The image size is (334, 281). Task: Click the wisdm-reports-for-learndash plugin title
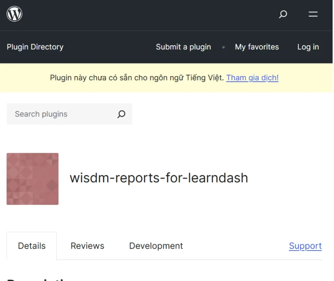pos(159,178)
